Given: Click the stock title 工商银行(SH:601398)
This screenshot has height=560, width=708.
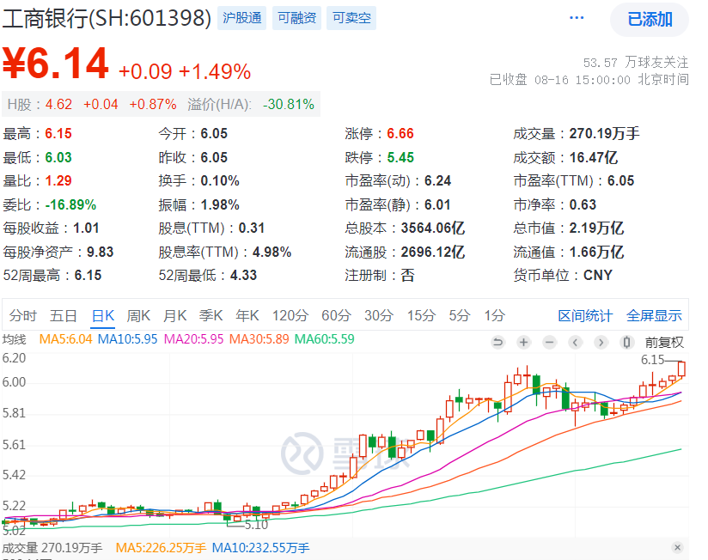Looking at the screenshot, I should (x=107, y=19).
